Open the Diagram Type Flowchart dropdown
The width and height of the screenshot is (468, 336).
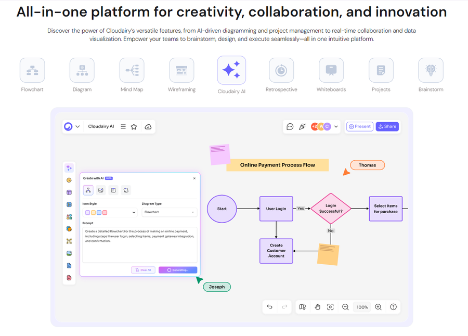point(170,212)
